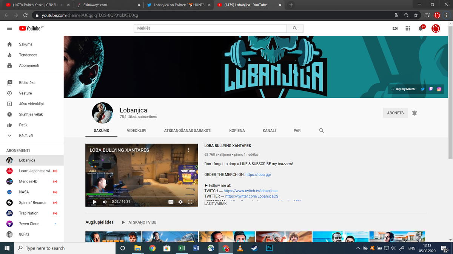This screenshot has height=254, width=453.
Task: Toggle subtitles on the video player
Action: [x=171, y=202]
